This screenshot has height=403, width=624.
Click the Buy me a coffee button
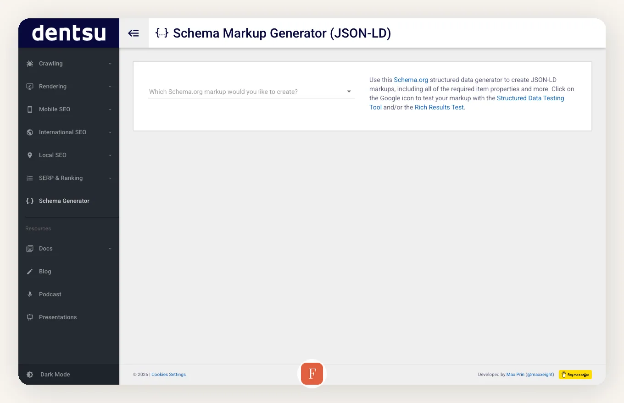pos(575,375)
